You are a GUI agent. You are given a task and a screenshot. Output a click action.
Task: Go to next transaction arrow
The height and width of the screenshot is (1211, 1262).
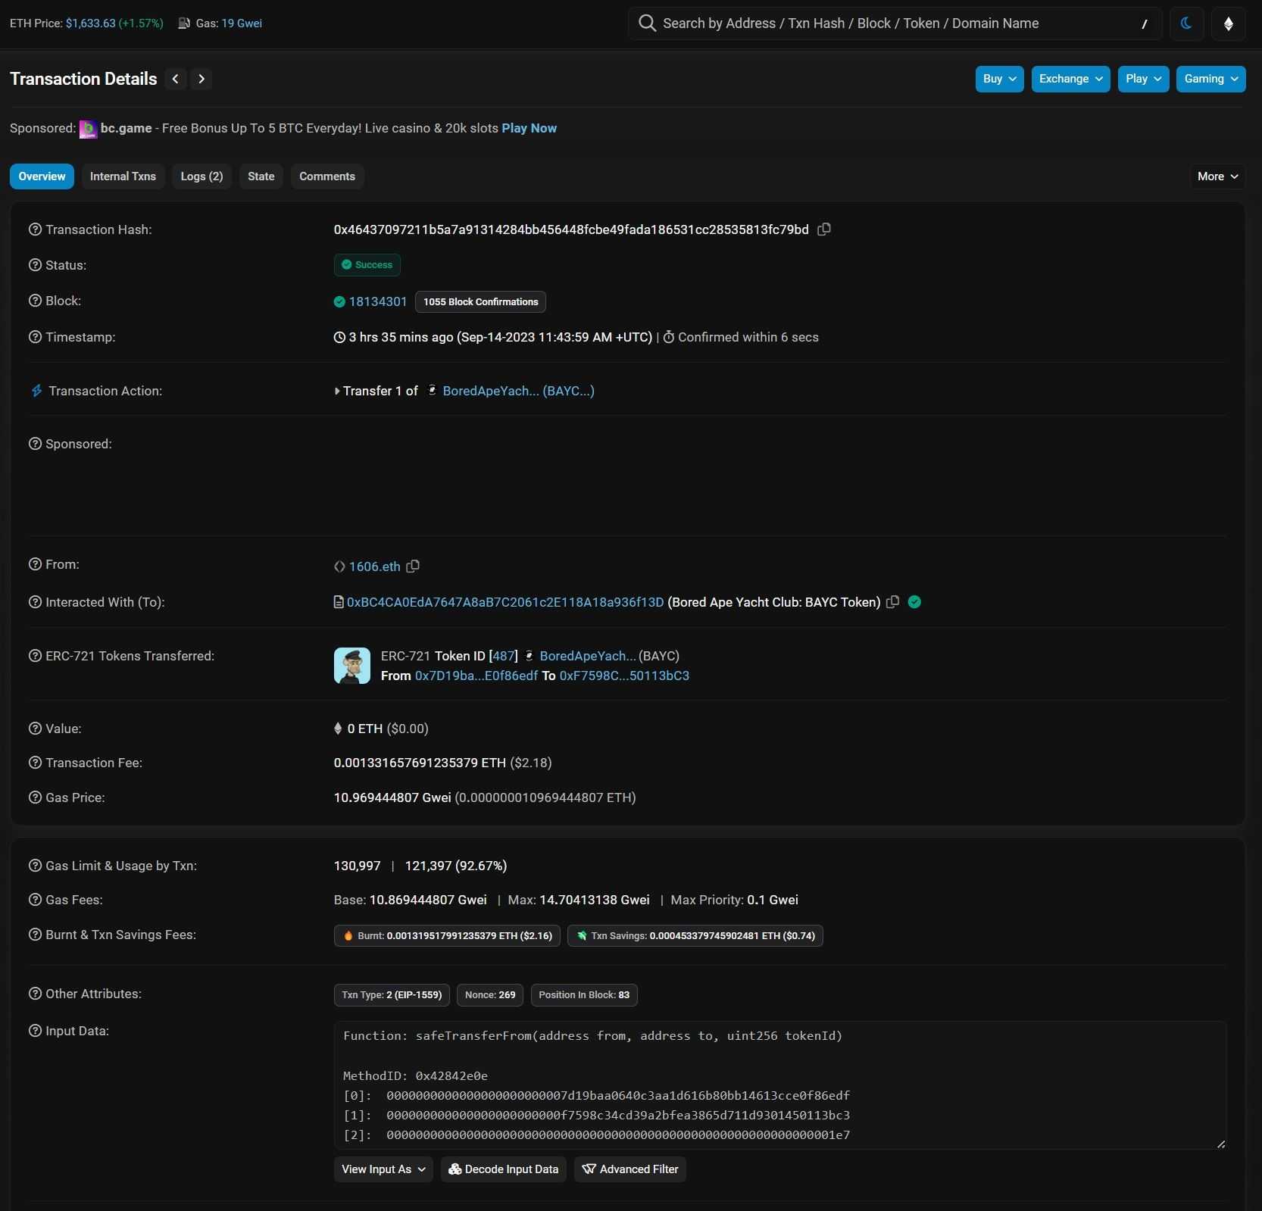tap(201, 79)
